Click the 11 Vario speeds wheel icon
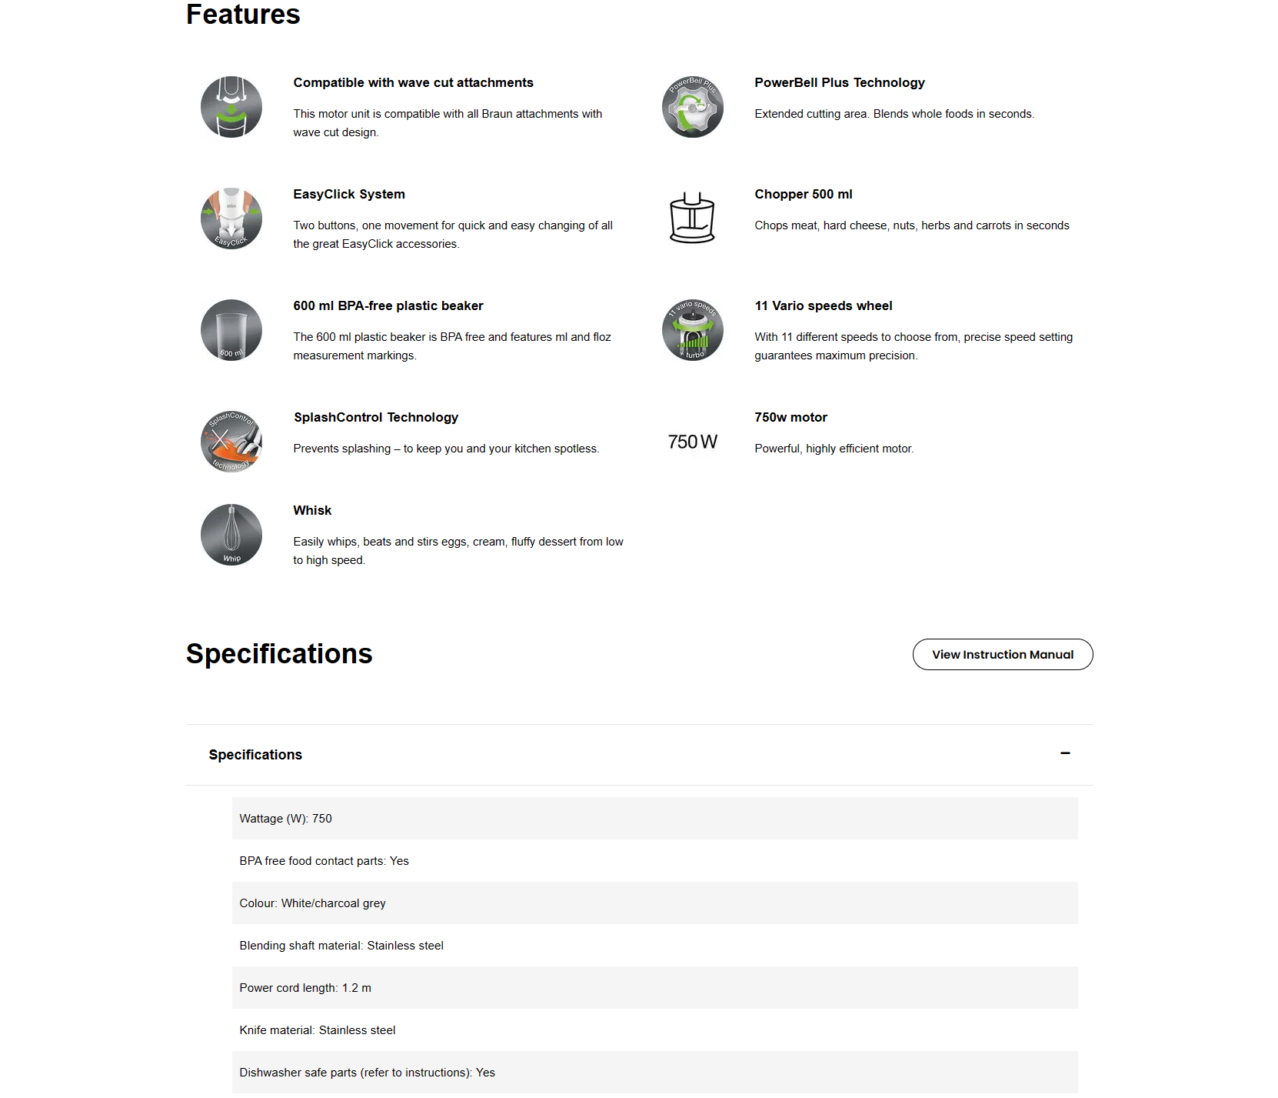The height and width of the screenshot is (1098, 1278). click(x=693, y=330)
